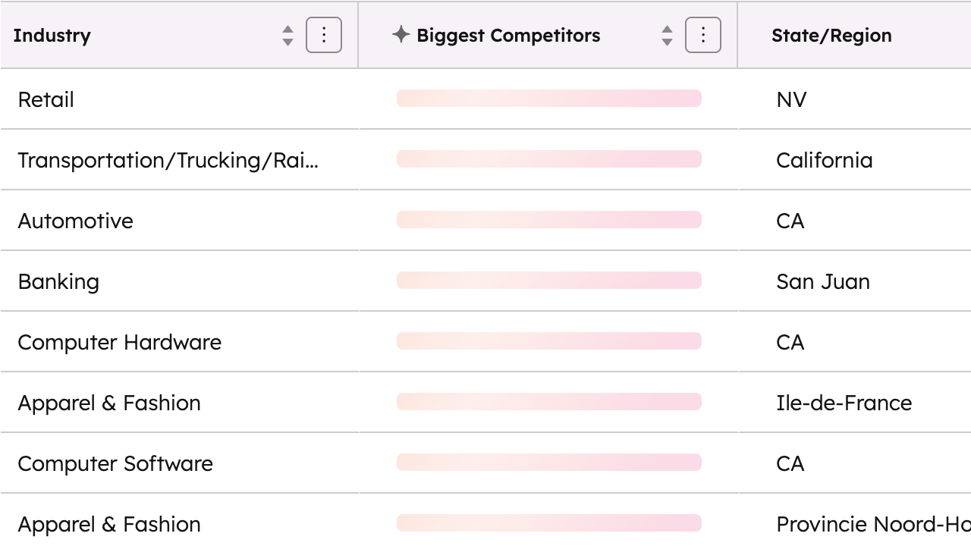This screenshot has height=546, width=971.
Task: Sort the Biggest Competitors column using arrows
Action: tap(667, 35)
